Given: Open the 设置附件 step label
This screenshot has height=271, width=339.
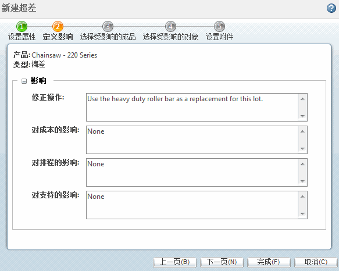Looking at the screenshot, I should (x=219, y=37).
